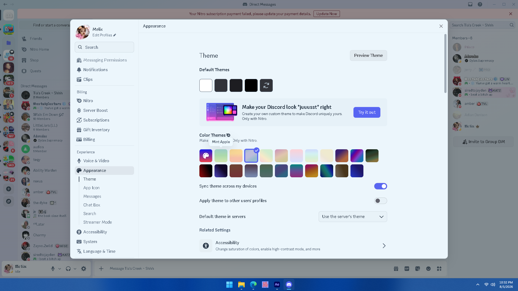Open Voice & Video settings
This screenshot has height=291, width=518.
(104, 161)
